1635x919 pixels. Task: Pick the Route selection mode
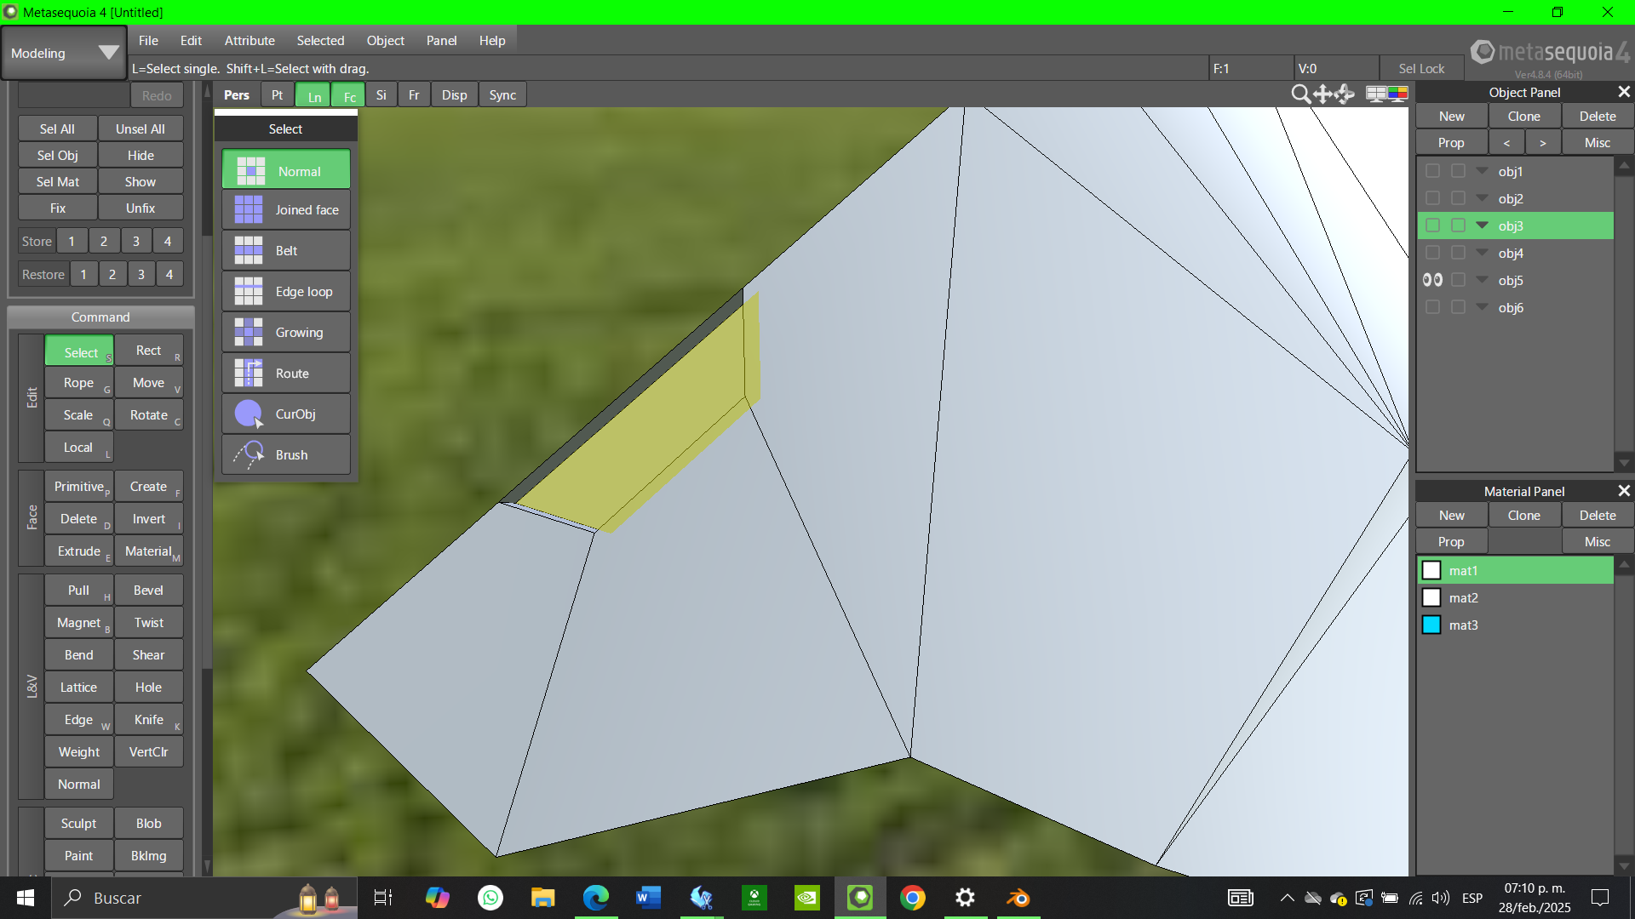(x=286, y=374)
